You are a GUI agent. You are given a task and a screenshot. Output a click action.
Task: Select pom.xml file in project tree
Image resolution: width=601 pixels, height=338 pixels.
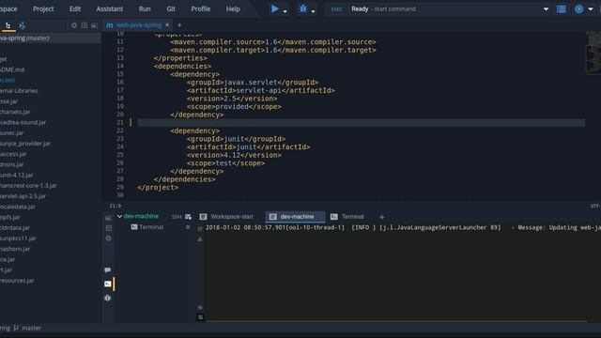pos(8,80)
